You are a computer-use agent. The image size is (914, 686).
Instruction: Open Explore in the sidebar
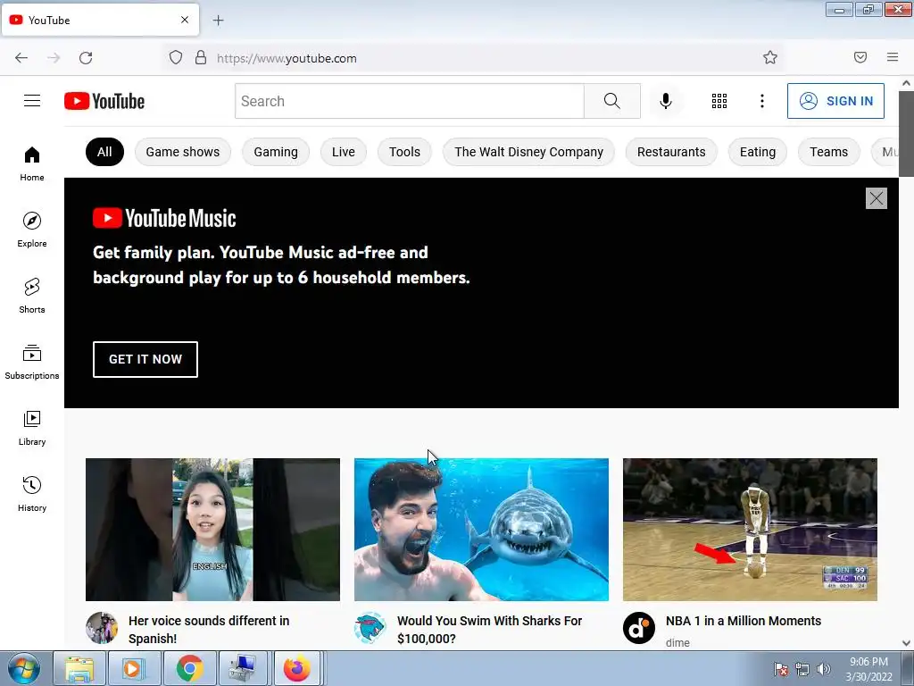pyautogui.click(x=32, y=230)
